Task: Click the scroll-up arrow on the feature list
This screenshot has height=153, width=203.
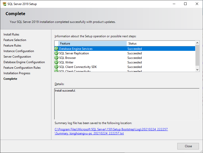Action: pos(197,43)
